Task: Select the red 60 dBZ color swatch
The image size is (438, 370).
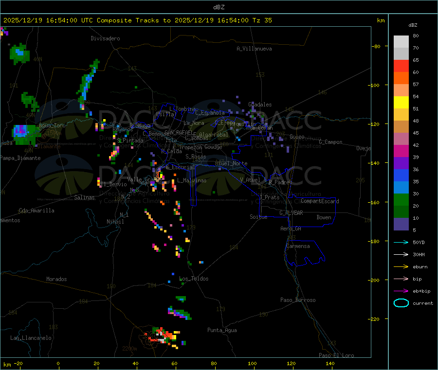Action: coord(401,66)
